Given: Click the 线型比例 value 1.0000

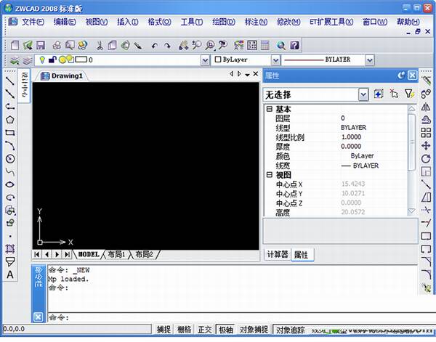Looking at the screenshot, I should (351, 137).
